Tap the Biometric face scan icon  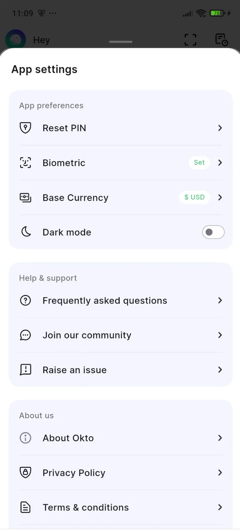point(25,163)
